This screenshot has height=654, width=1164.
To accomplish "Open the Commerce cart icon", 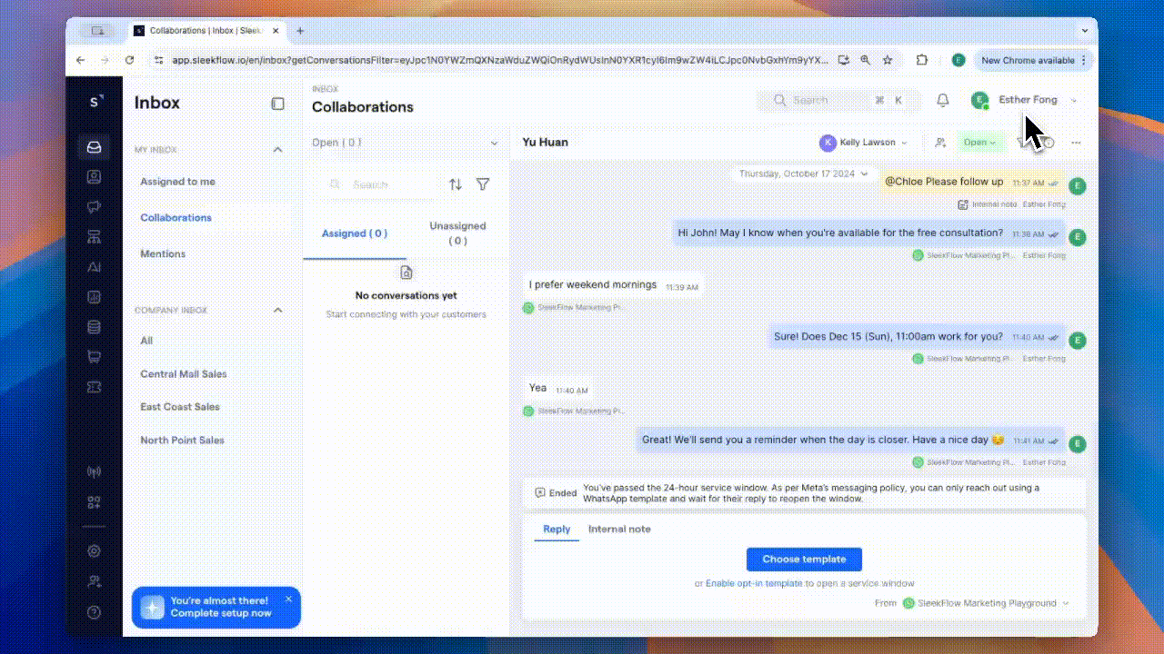I will (x=94, y=357).
